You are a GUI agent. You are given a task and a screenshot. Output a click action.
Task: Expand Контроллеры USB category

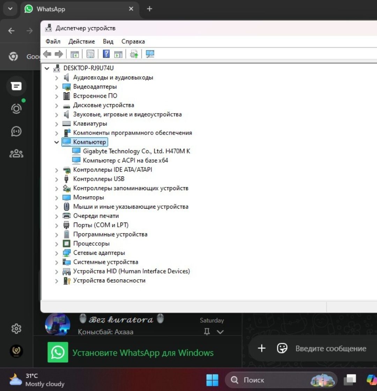(x=57, y=179)
